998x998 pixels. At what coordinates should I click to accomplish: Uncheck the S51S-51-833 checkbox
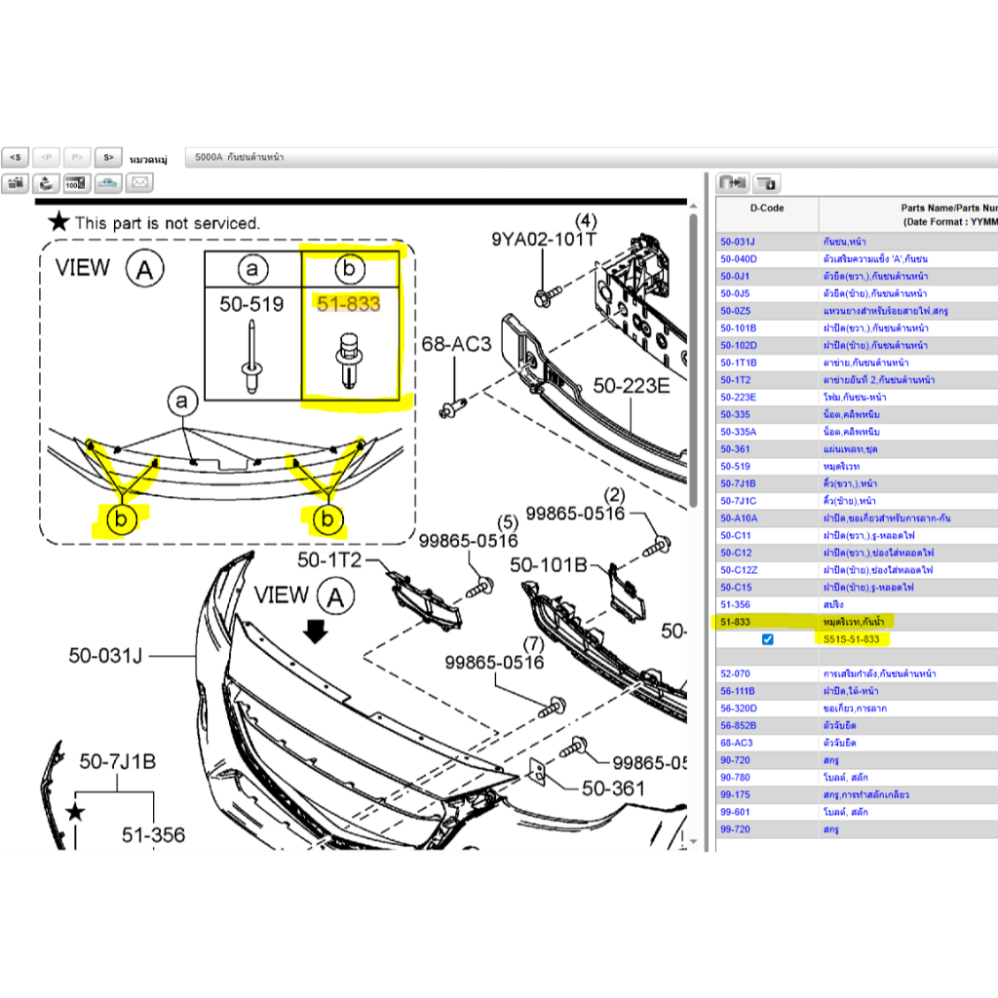tap(768, 639)
